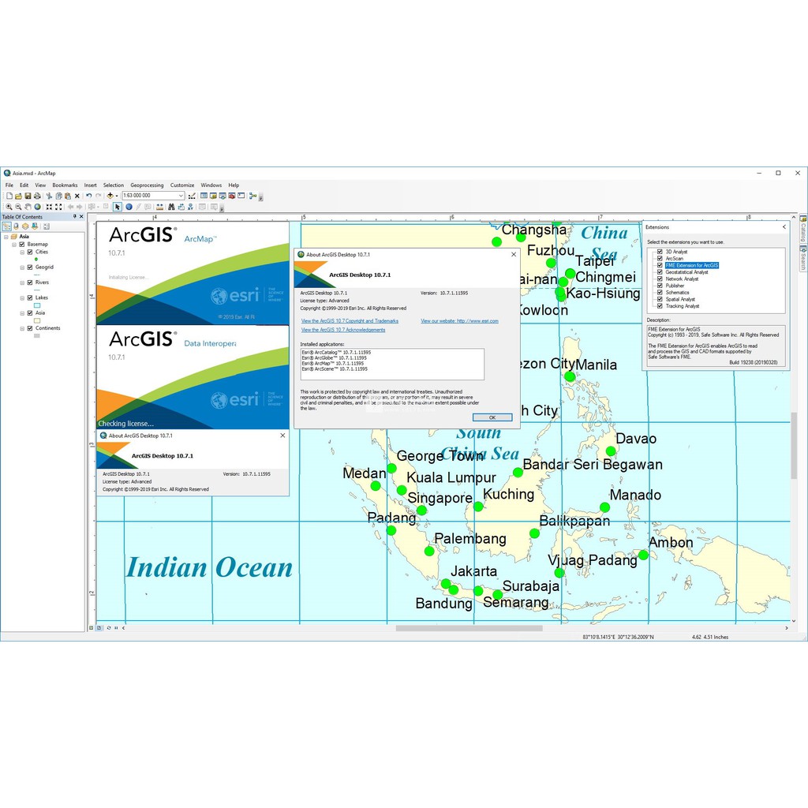808x808 pixels.
Task: Click the Undo arrow icon
Action: click(x=88, y=196)
